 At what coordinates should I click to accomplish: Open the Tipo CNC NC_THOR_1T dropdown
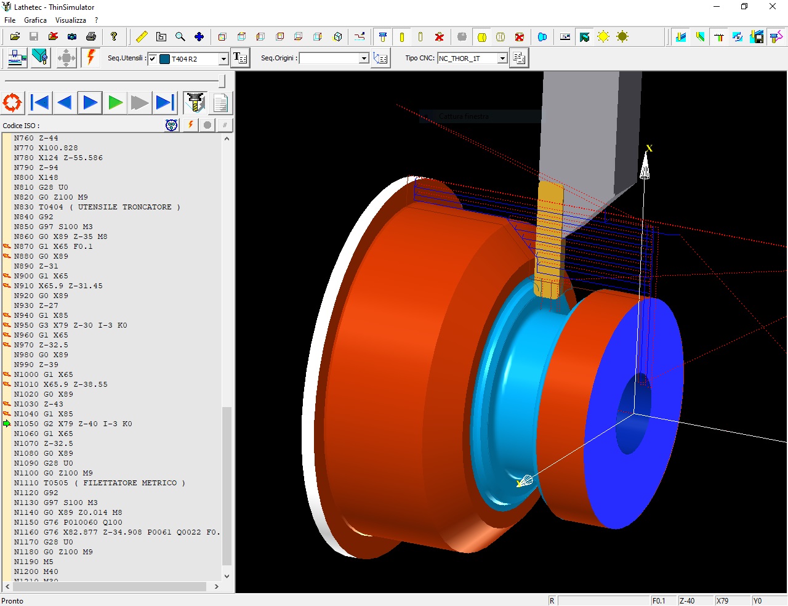point(502,58)
